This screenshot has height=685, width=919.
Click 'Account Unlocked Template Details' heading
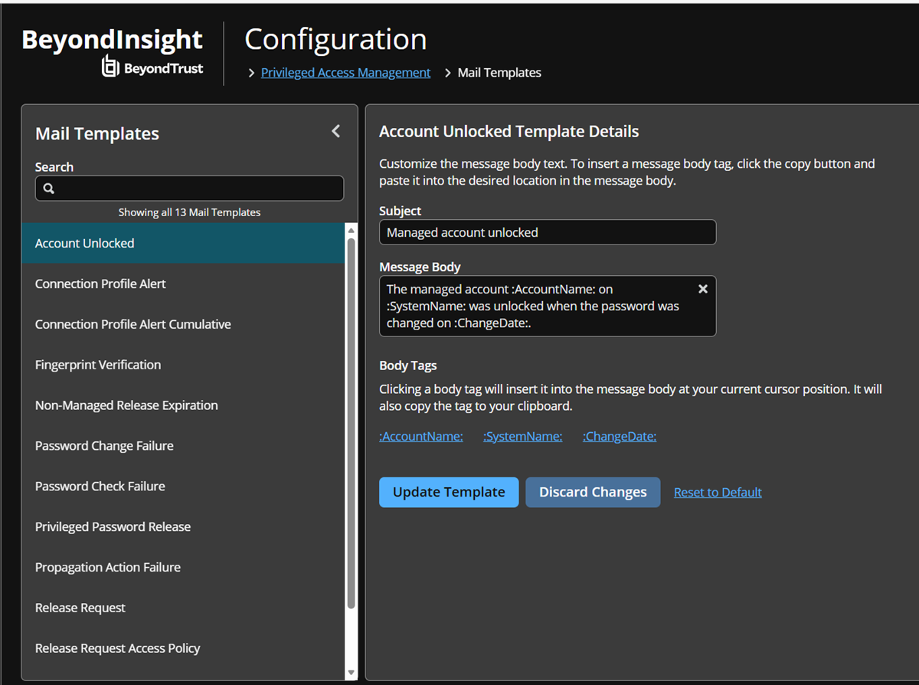[x=509, y=132]
